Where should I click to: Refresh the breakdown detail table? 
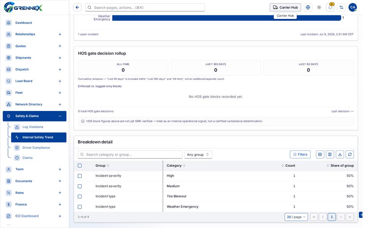[350, 155]
